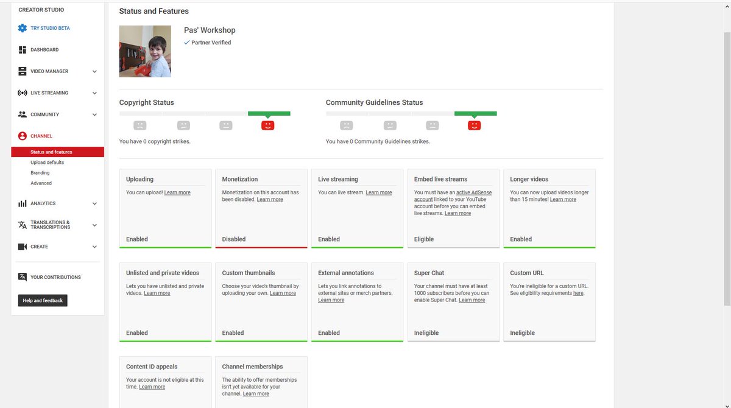
Task: Click the Creator Studio sidebar title
Action: 41,10
